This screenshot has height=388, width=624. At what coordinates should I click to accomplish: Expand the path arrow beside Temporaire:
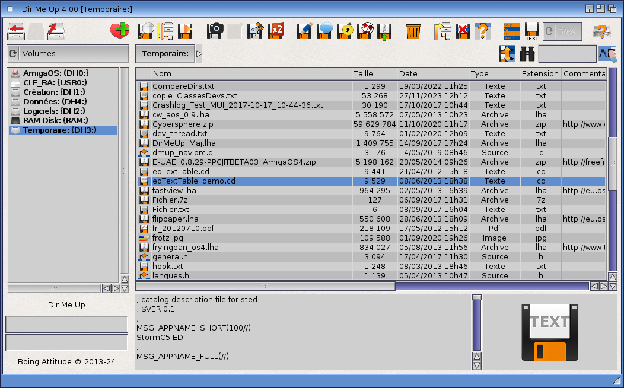pos(199,54)
